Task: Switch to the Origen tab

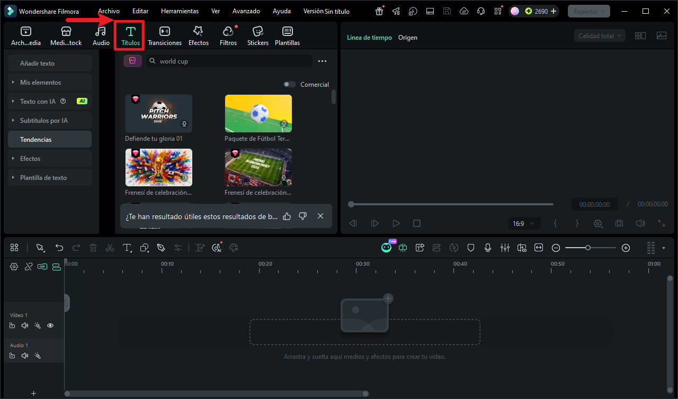Action: [x=408, y=38]
